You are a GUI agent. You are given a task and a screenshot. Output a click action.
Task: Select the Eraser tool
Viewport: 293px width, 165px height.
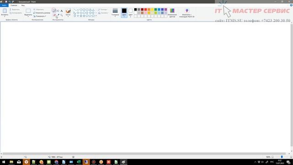click(x=54, y=15)
